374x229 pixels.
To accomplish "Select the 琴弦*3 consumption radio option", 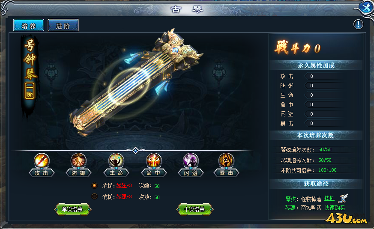I will [x=94, y=185].
